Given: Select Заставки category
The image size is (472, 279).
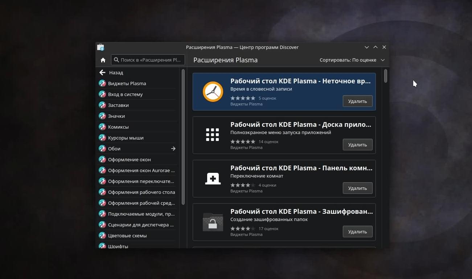Looking at the screenshot, I should pos(137,105).
